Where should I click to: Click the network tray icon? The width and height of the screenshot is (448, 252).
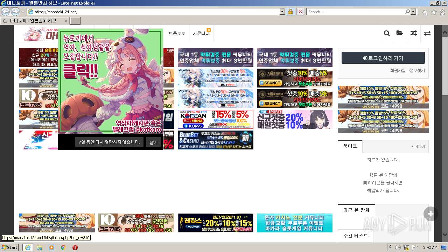406,247
